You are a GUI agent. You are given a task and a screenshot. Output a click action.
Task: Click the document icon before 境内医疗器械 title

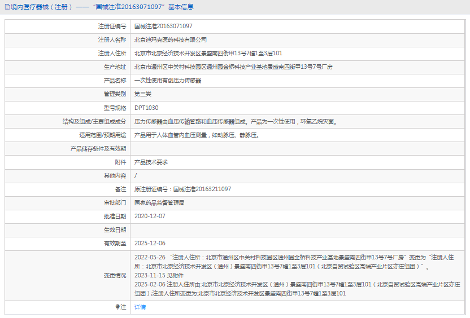coord(7,7)
